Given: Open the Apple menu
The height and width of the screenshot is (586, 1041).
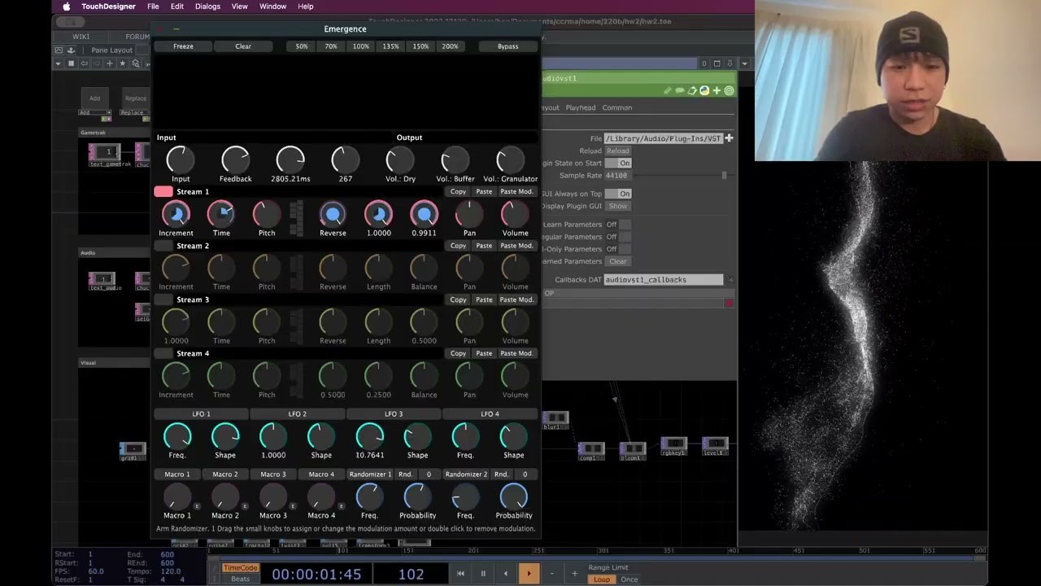Looking at the screenshot, I should pyautogui.click(x=67, y=7).
